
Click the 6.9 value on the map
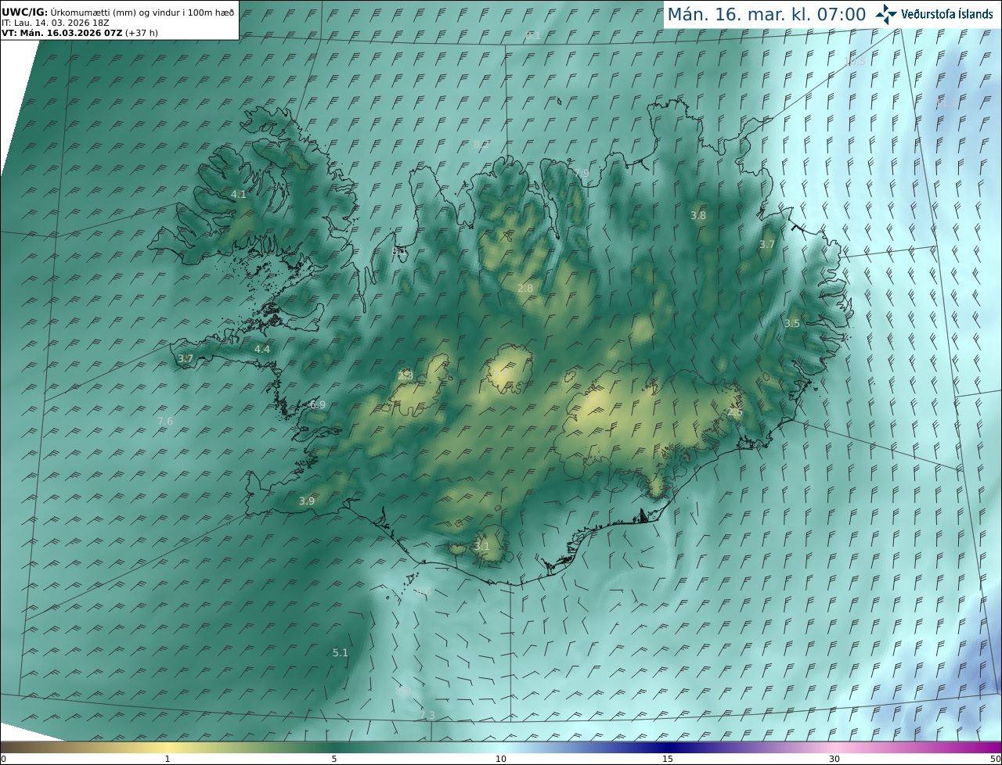pos(318,404)
